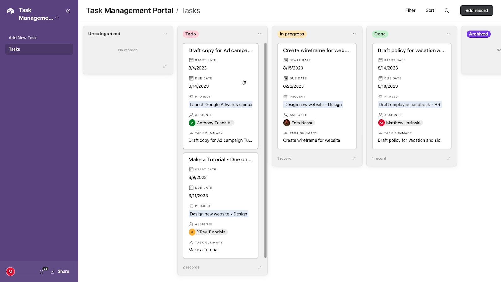Click due date 8/23/2023 value
This screenshot has height=282, width=501.
pyautogui.click(x=293, y=86)
